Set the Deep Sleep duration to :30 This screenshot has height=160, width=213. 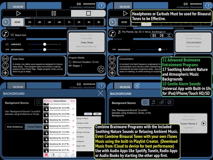tap(49, 22)
